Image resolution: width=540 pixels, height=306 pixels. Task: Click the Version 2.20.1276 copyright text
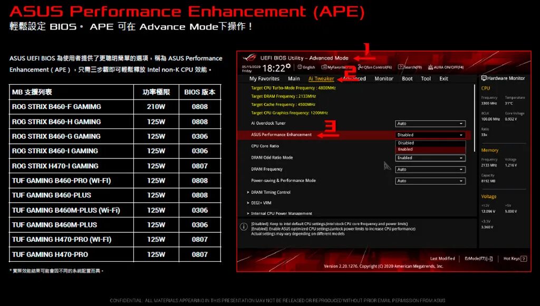tap(383, 266)
